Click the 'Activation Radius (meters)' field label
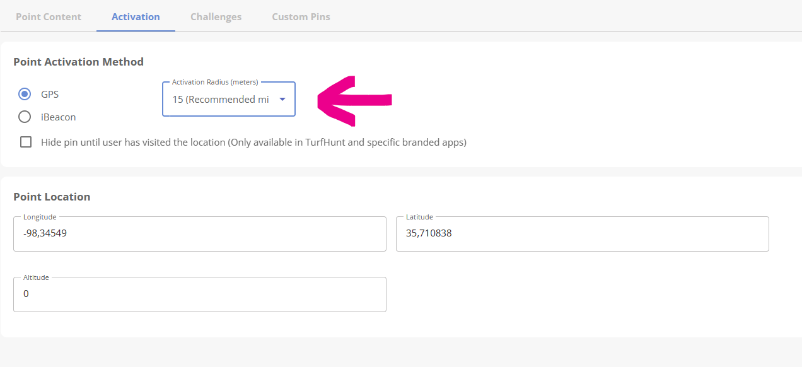Viewport: 802px width, 367px height. coord(215,82)
